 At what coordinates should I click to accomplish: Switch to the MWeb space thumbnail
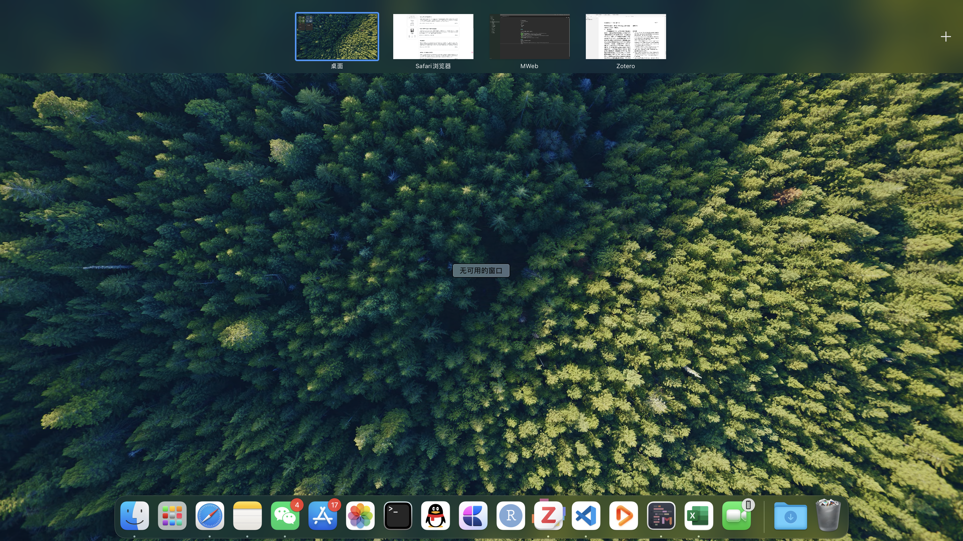(529, 37)
